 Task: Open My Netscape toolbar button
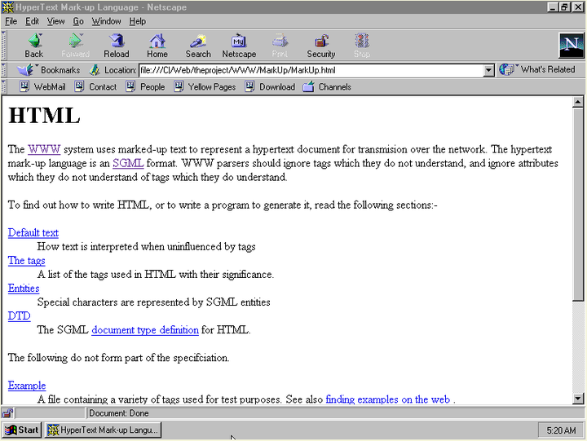tap(239, 46)
